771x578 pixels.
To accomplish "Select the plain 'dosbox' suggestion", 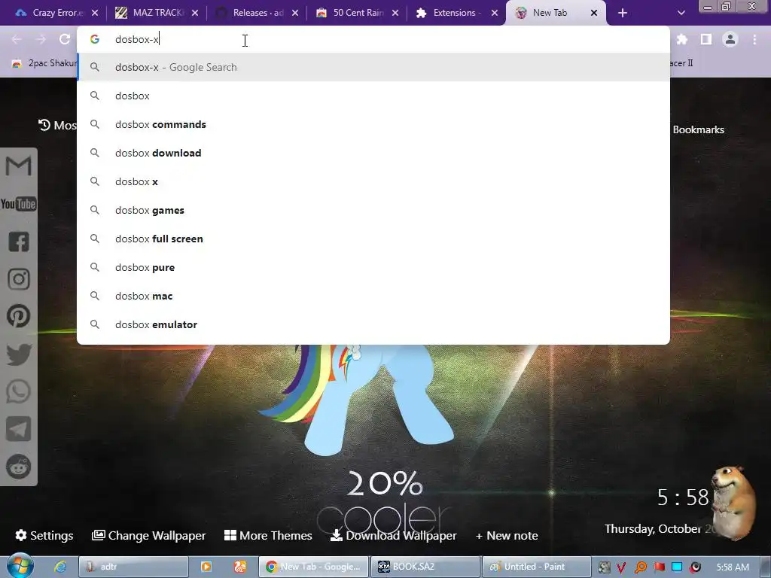I will [x=373, y=96].
